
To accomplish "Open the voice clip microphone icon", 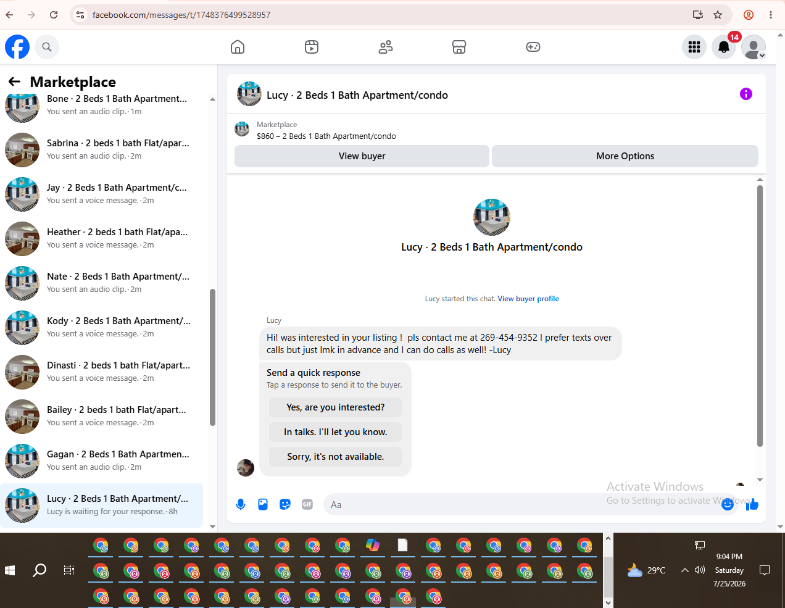I will (241, 504).
